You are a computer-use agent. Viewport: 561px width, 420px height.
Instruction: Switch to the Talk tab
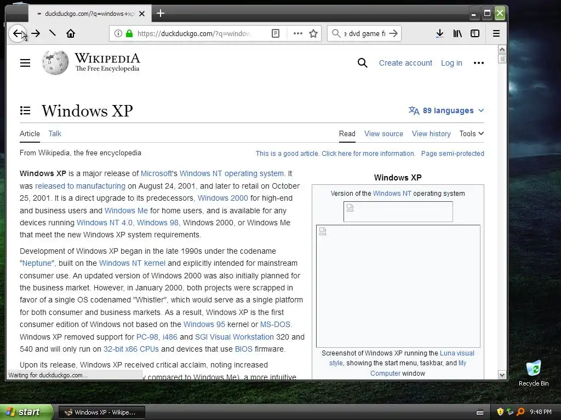tap(55, 133)
